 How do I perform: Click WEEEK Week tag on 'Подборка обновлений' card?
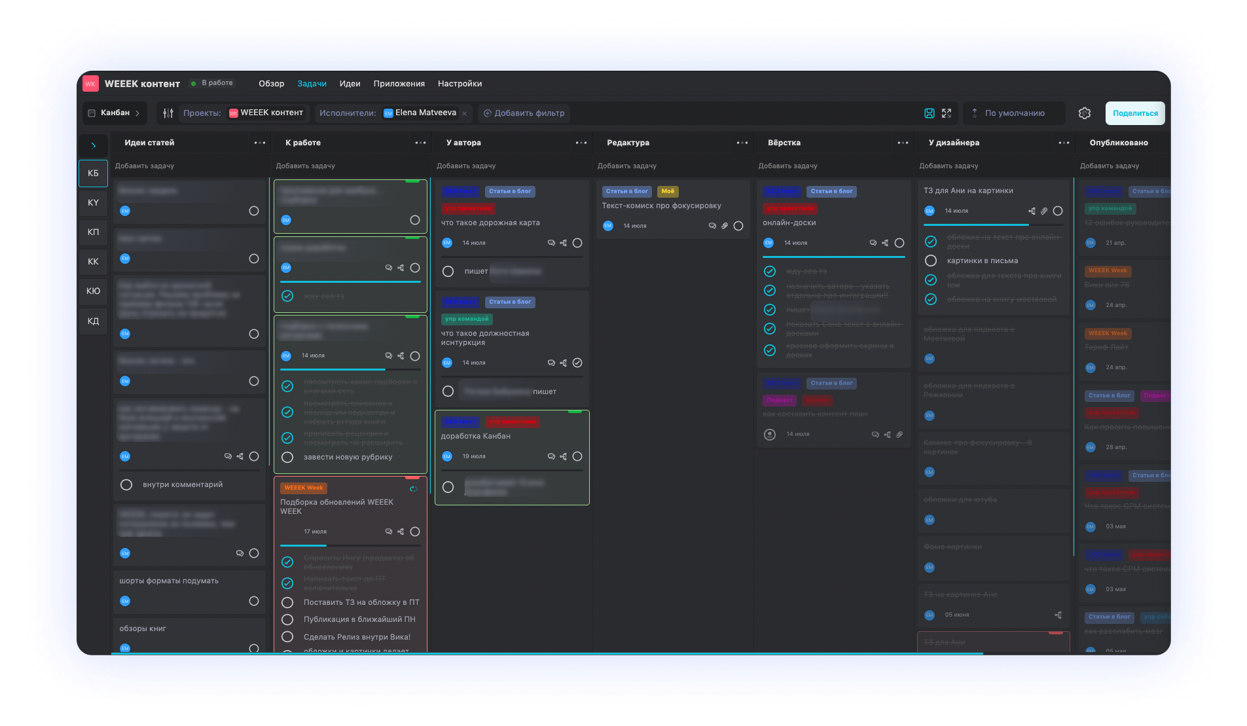(304, 488)
